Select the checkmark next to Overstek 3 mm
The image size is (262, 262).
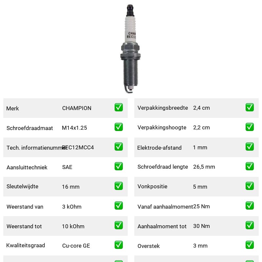(x=250, y=245)
